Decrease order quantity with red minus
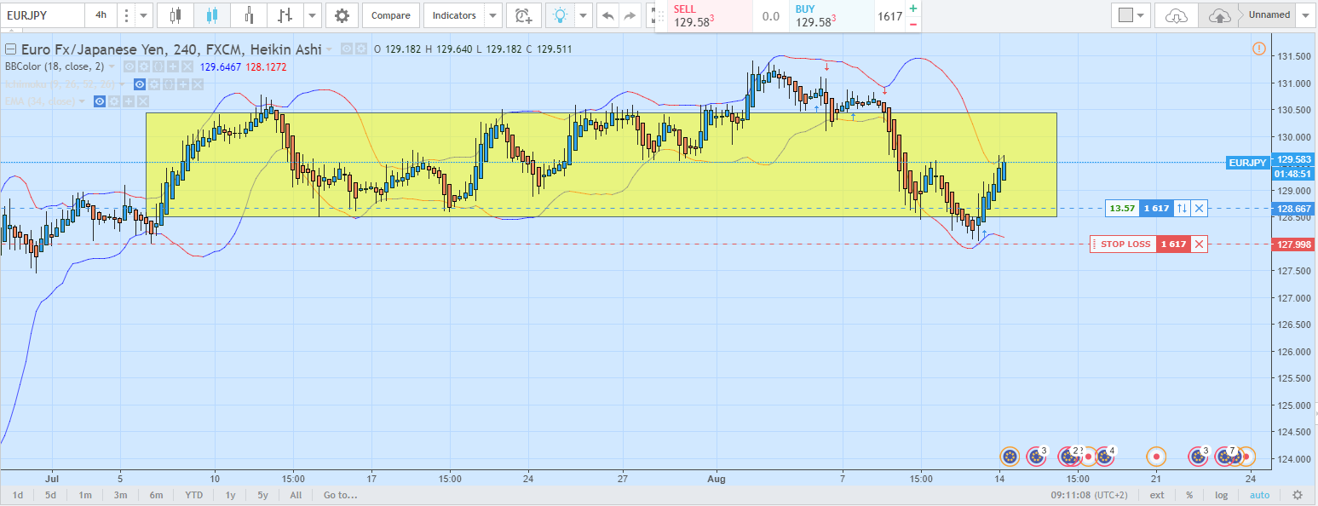1318x506 pixels. [x=913, y=24]
